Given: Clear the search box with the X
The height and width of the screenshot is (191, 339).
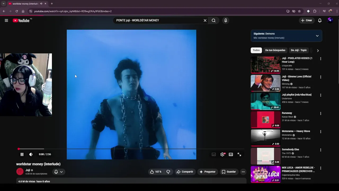Looking at the screenshot, I should [205, 20].
